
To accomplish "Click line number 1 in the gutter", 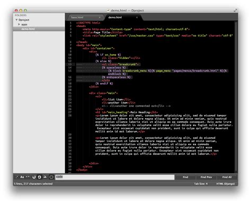I will click(x=70, y=23).
